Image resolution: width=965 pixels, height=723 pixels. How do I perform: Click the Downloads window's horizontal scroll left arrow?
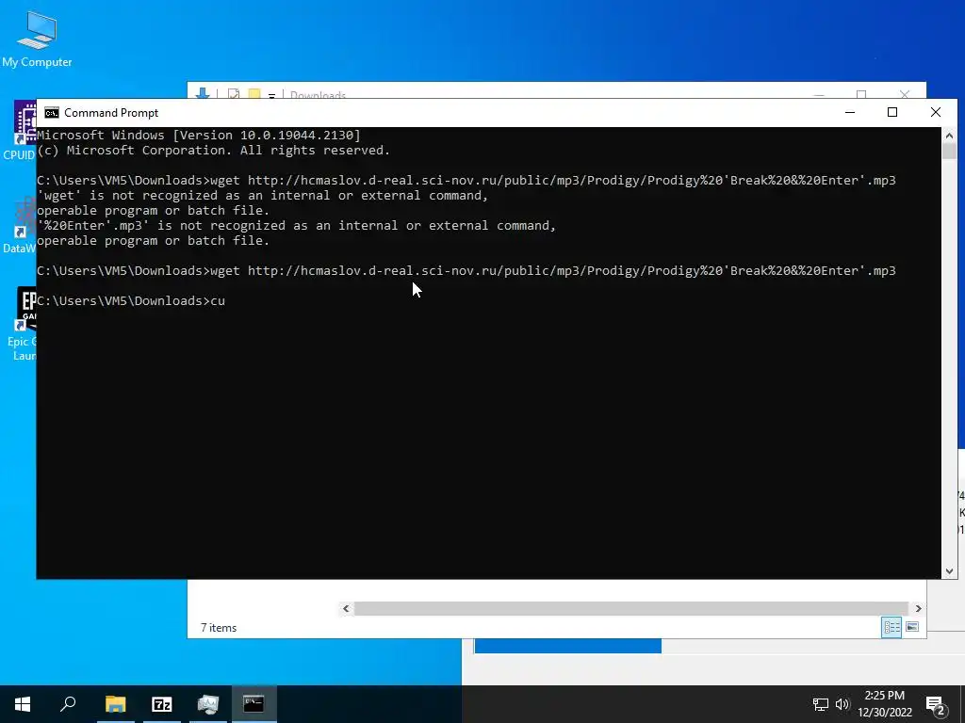(x=346, y=609)
